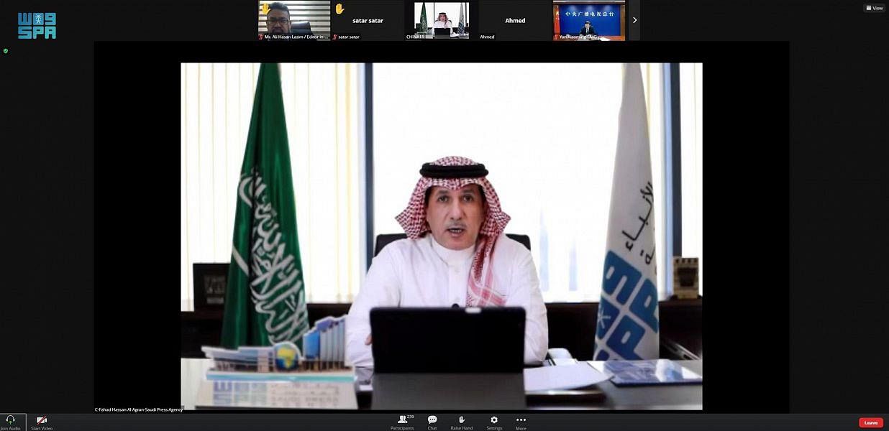Select the CHINA11 video thumbnail
This screenshot has height=431, width=889.
click(442, 20)
